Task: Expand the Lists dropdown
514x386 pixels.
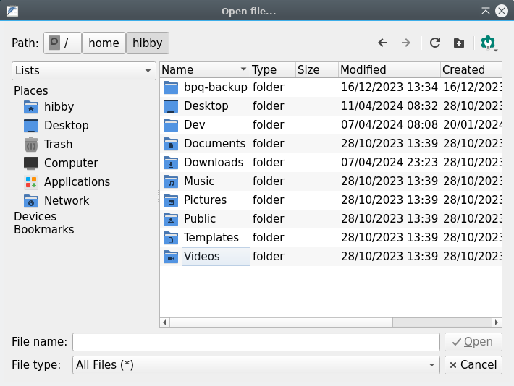Action: 84,70
